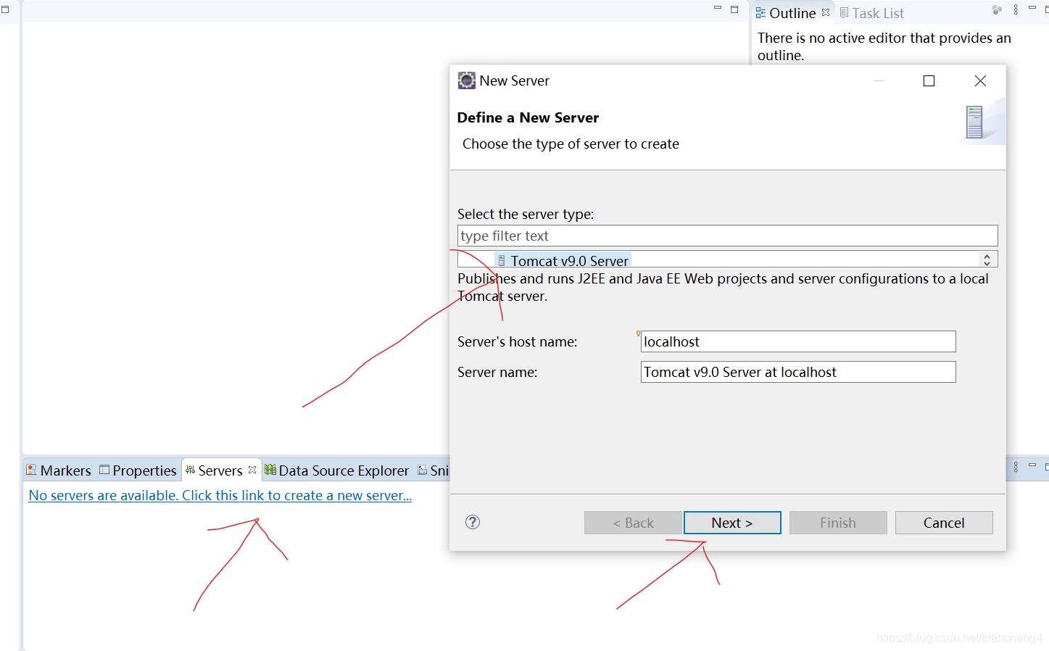Close the Servers view tab
This screenshot has height=651, width=1049.
click(x=252, y=470)
